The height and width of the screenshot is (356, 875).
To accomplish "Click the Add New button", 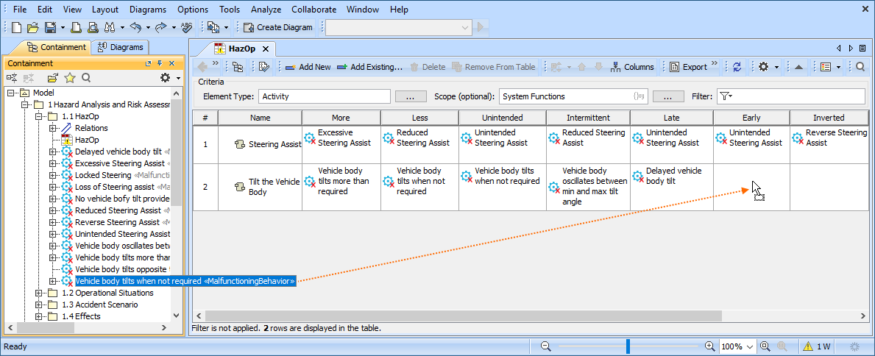I will pos(308,67).
